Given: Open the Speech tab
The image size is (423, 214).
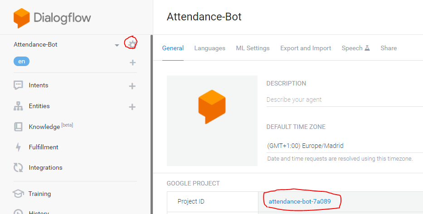Looking at the screenshot, I should pos(355,48).
